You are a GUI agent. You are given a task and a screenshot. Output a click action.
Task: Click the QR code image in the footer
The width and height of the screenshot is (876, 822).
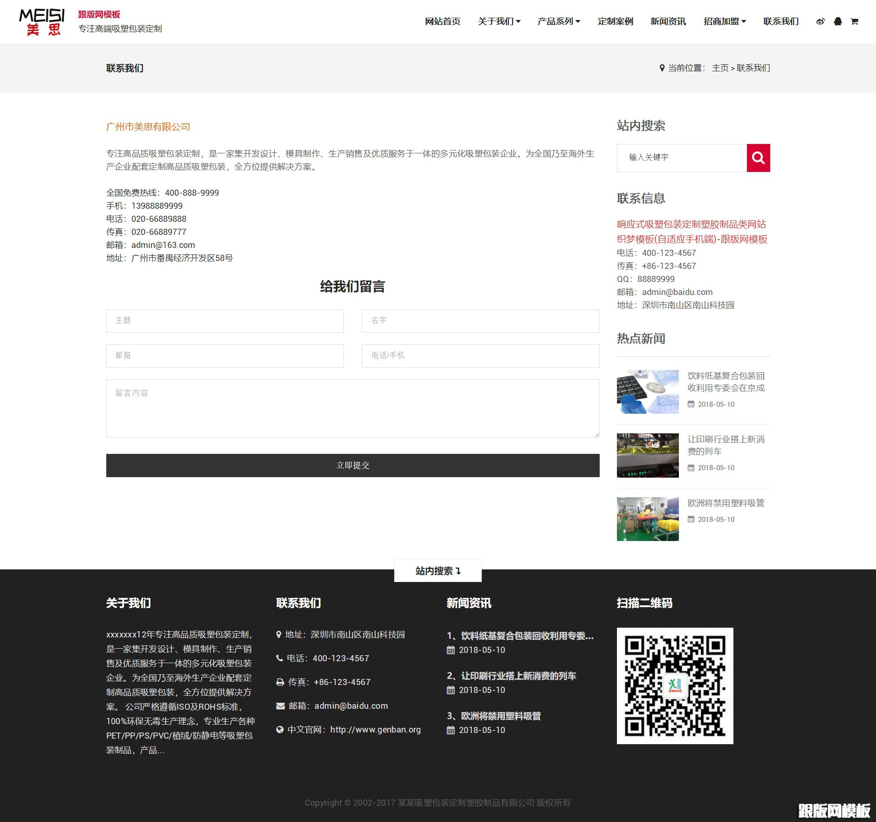point(675,685)
